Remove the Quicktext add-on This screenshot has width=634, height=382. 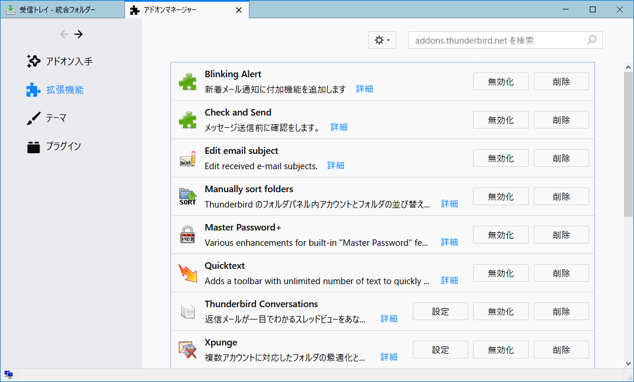[x=561, y=273]
